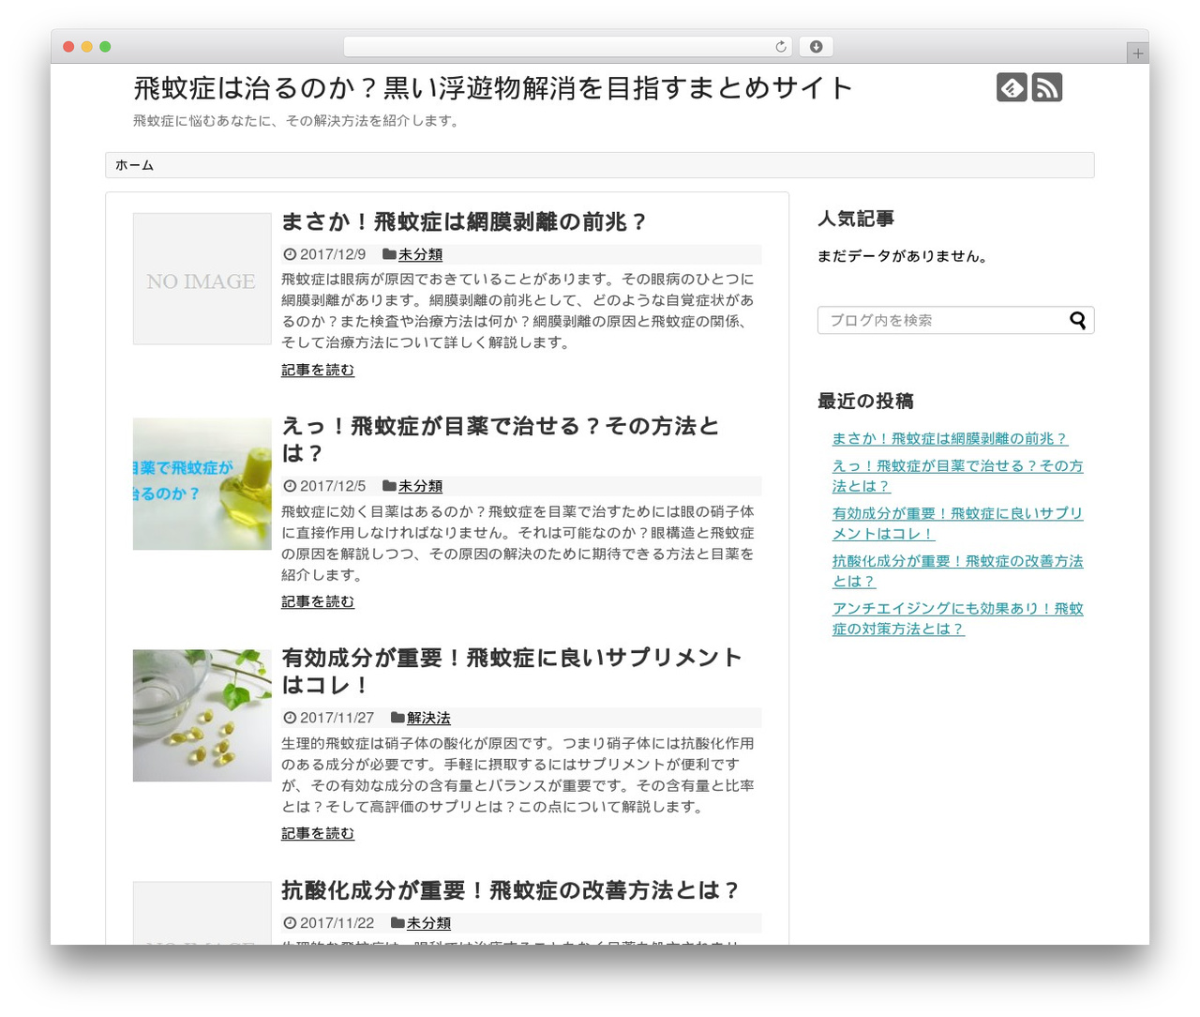Open site title 飛蚊症は治るのか？ link
The height and width of the screenshot is (1017, 1200).
point(493,88)
